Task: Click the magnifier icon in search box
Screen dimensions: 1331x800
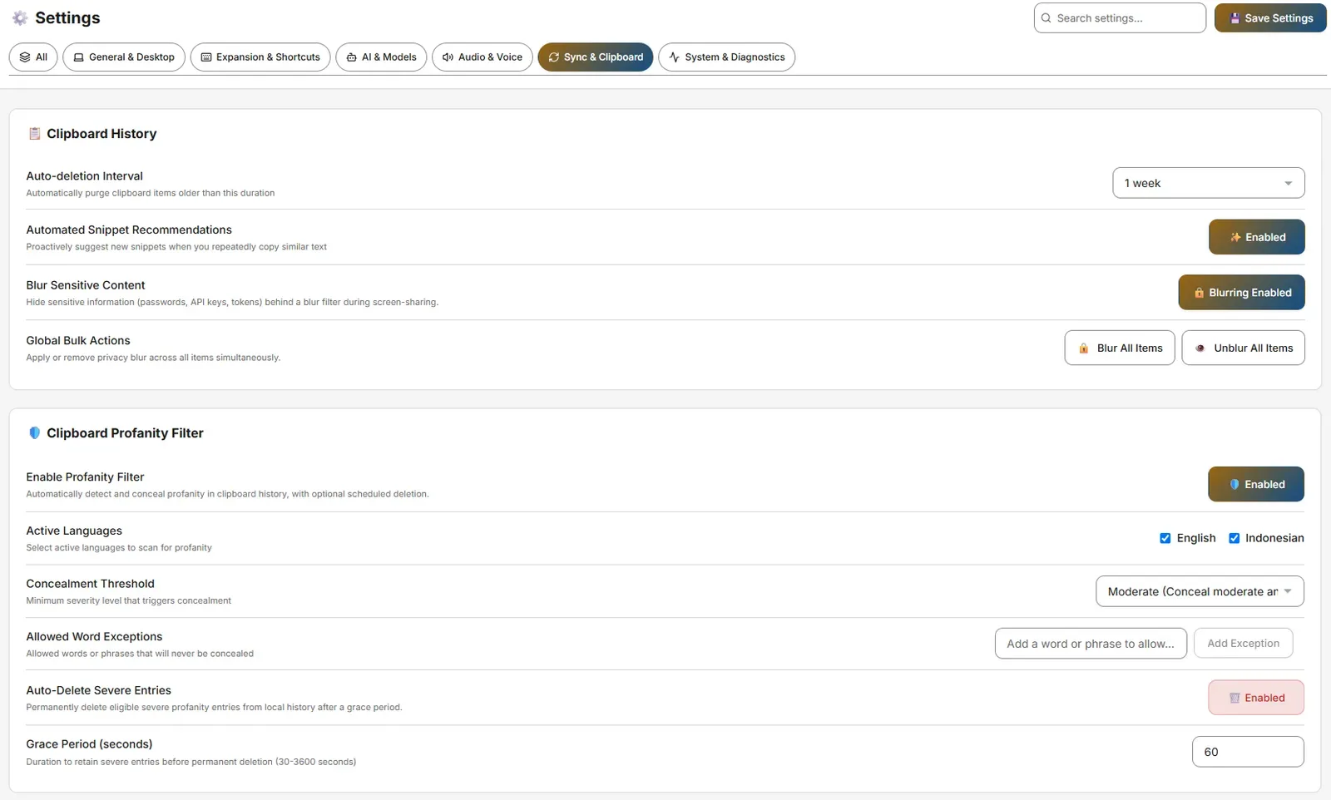Action: 1046,18
